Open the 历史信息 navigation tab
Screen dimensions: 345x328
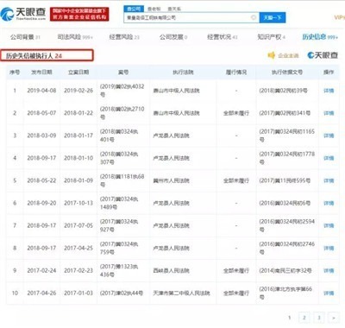point(320,37)
